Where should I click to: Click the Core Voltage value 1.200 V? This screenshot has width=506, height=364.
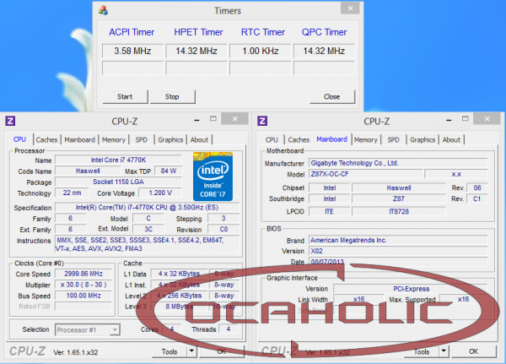pyautogui.click(x=160, y=193)
